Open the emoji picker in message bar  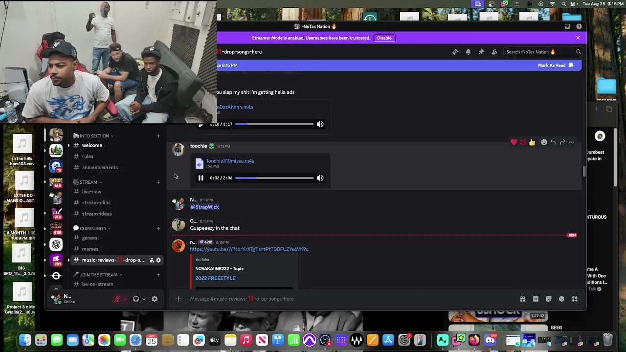pos(561,299)
